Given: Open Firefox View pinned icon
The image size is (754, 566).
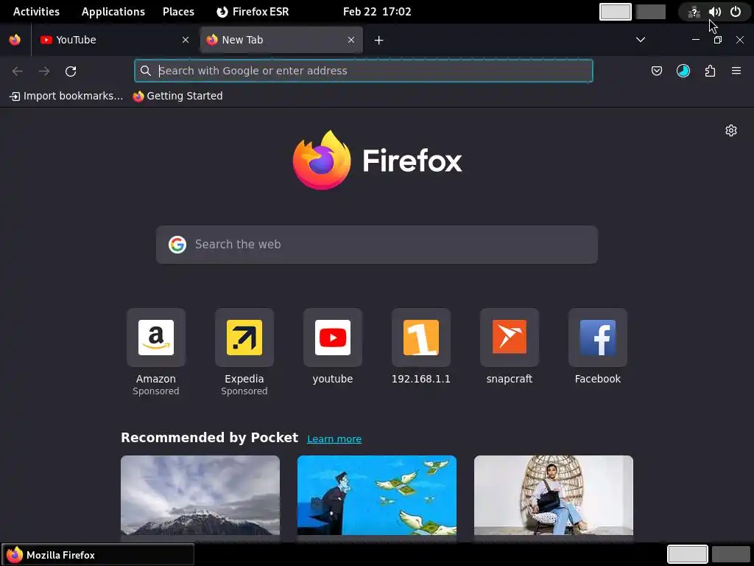Looking at the screenshot, I should (15, 40).
